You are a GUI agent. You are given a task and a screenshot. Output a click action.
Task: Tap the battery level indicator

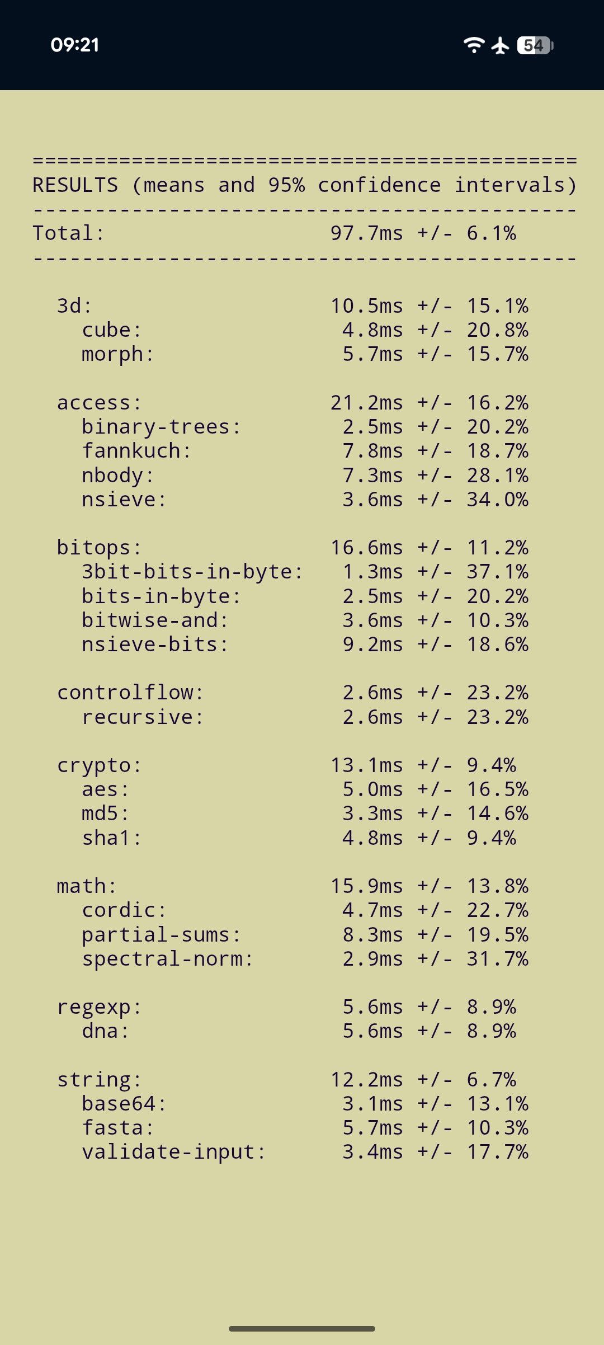click(535, 45)
